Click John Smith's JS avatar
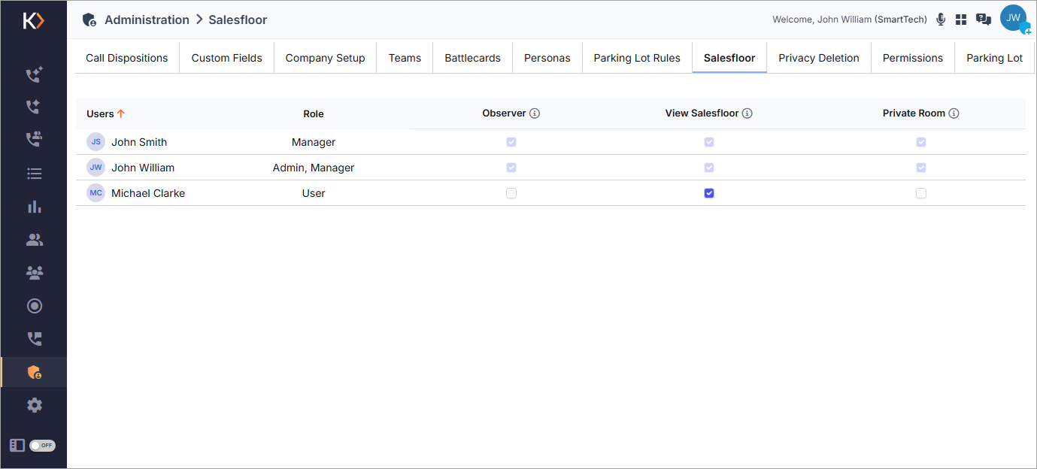This screenshot has height=469, width=1037. pyautogui.click(x=96, y=142)
